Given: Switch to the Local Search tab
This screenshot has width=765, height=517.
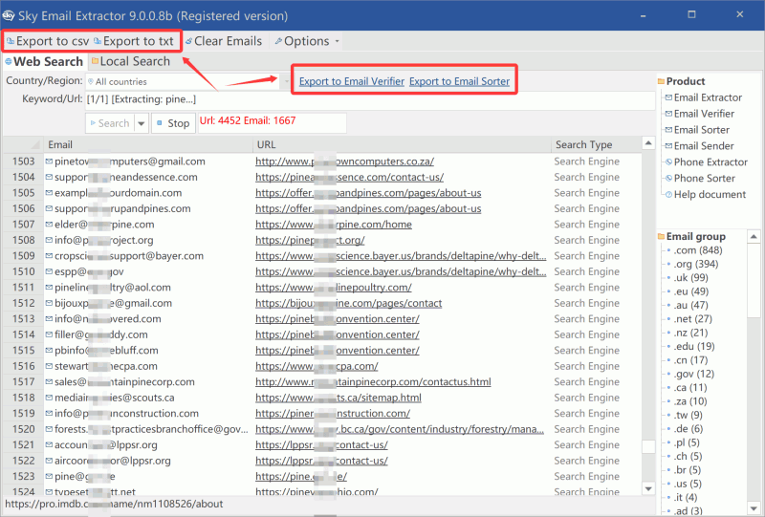Looking at the screenshot, I should click(x=131, y=61).
